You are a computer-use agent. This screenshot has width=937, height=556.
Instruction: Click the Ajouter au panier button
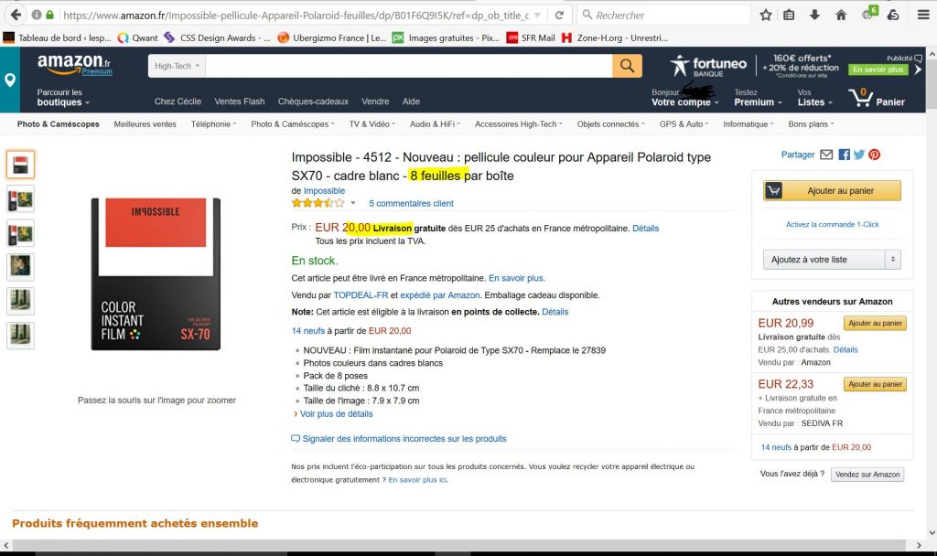point(832,190)
